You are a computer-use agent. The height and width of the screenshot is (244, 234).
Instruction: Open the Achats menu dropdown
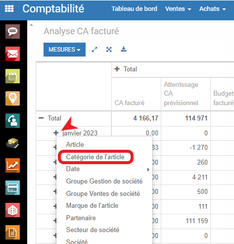click(212, 9)
